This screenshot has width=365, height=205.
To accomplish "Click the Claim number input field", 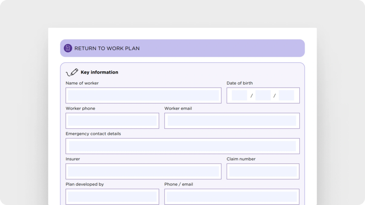I will point(263,171).
